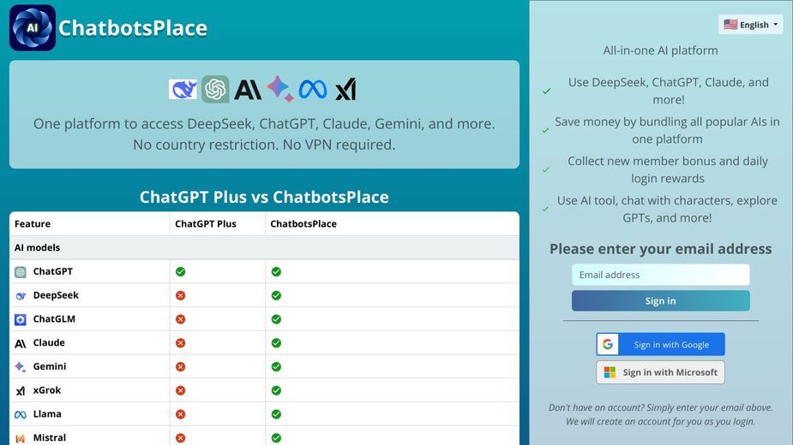This screenshot has width=793, height=445.
Task: Sign in with Microsoft
Action: click(660, 372)
